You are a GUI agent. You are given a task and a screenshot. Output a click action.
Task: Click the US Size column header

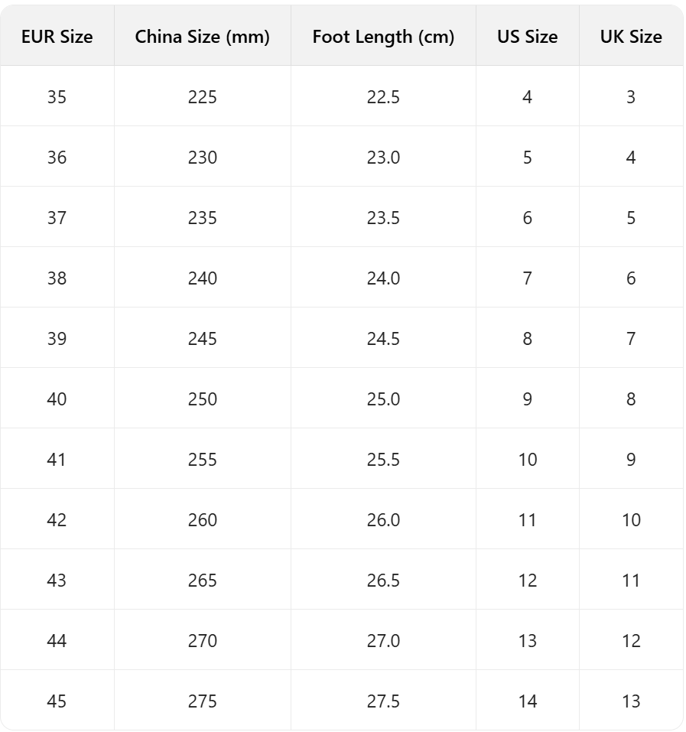[x=527, y=37]
